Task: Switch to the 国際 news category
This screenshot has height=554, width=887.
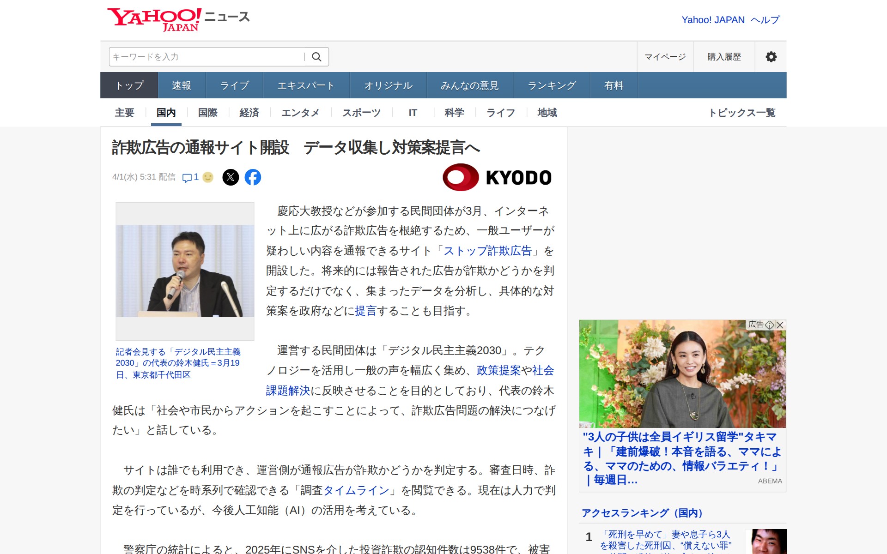Action: [207, 113]
